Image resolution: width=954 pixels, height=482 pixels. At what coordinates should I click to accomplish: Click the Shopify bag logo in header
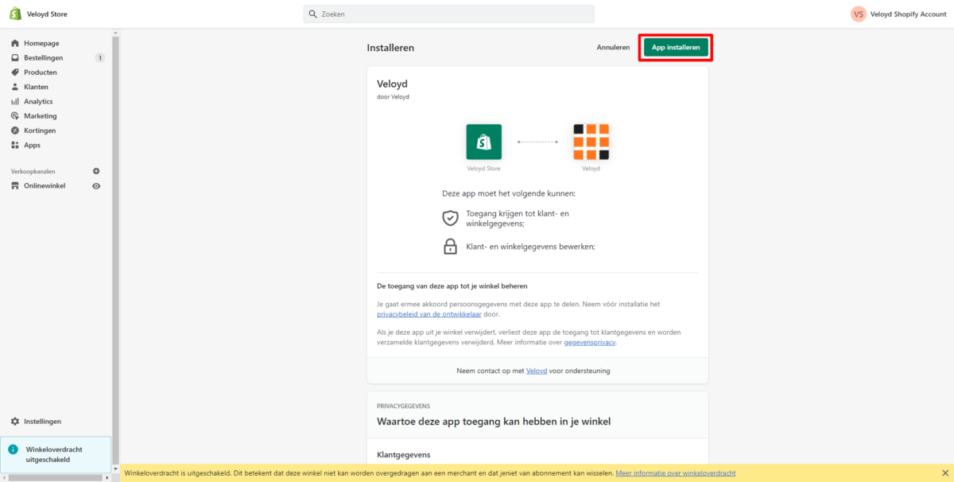coord(15,14)
